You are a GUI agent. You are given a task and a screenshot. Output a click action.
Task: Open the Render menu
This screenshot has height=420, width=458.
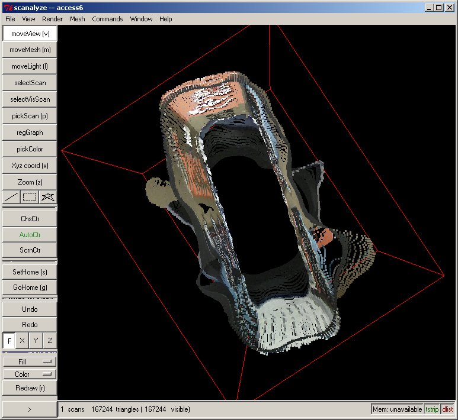point(52,19)
